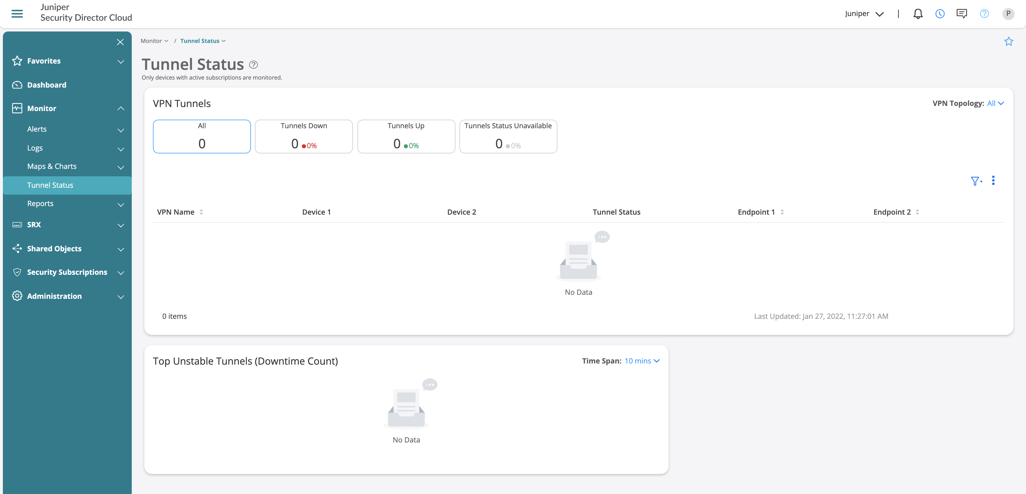Toggle the Favorites section collapse
Image resolution: width=1026 pixels, height=494 pixels.
(120, 60)
